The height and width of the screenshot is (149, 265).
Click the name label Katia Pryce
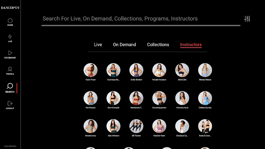pos(90,79)
